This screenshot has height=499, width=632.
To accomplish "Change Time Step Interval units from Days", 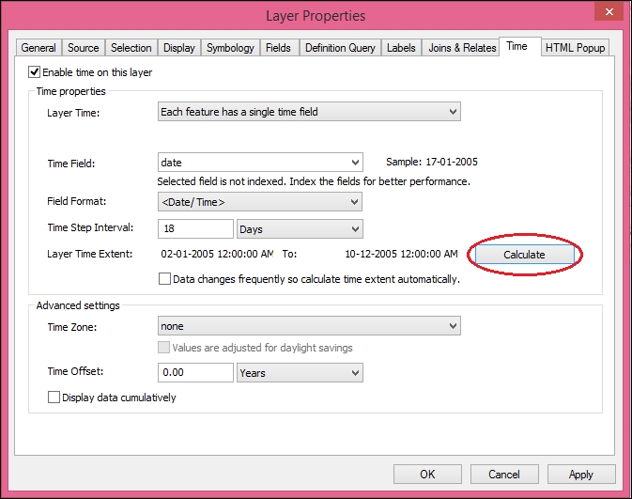I will [300, 229].
